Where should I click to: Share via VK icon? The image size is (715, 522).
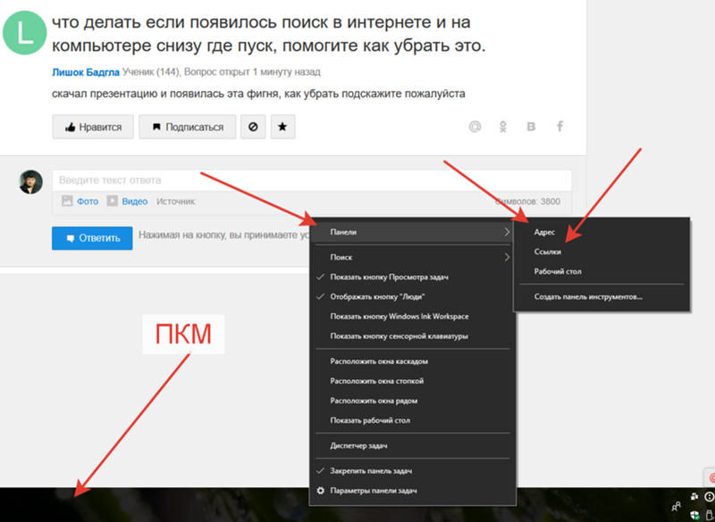click(x=531, y=127)
